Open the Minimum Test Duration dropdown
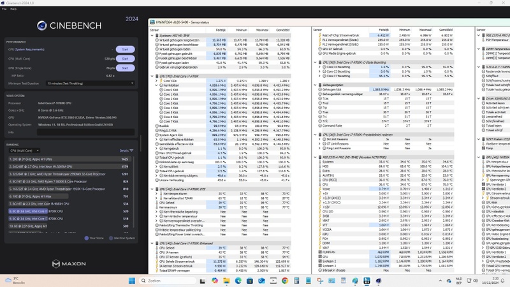This screenshot has height=287, width=510. (x=90, y=84)
